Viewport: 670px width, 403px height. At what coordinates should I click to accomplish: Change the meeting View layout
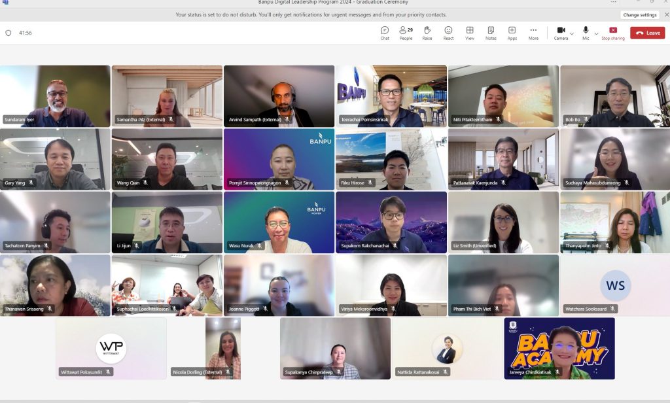click(x=470, y=33)
